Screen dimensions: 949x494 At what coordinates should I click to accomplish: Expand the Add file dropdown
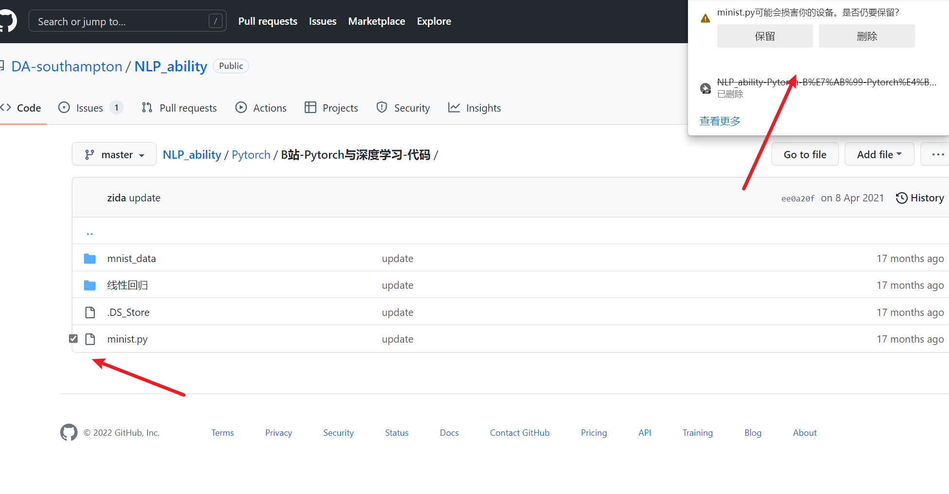pos(879,154)
